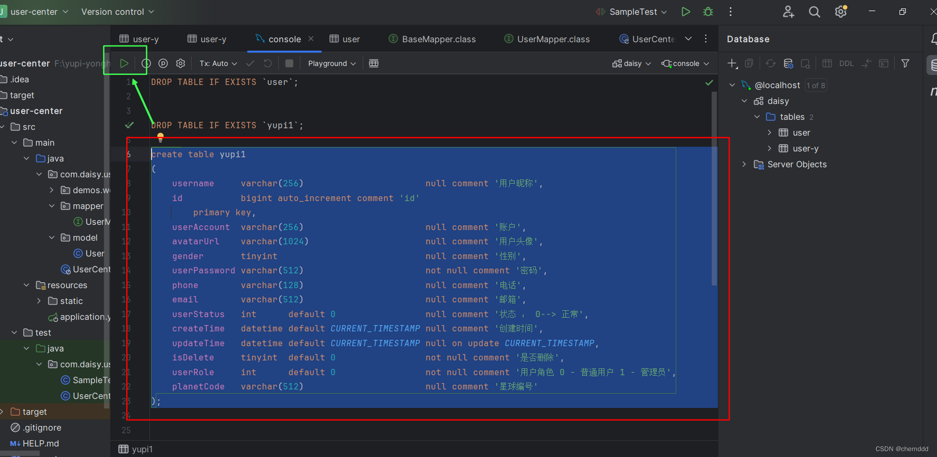Open the Playground mode dropdown
937x457 pixels.
(332, 63)
